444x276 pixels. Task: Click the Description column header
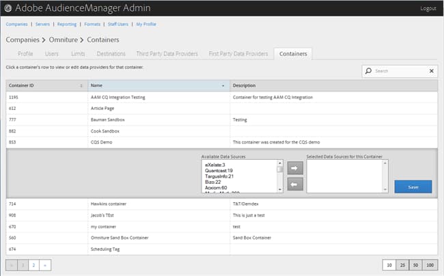tap(333, 85)
